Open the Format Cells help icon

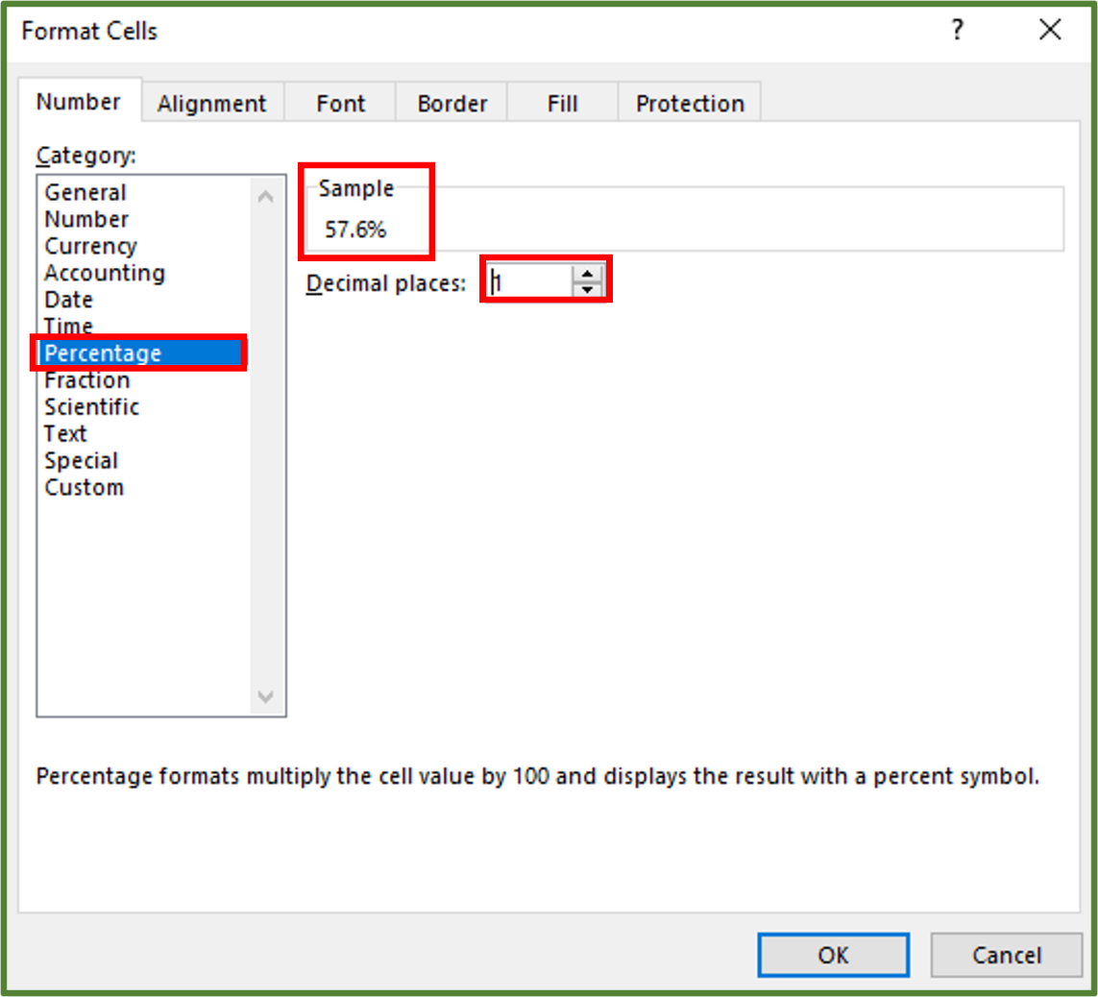coord(958,30)
